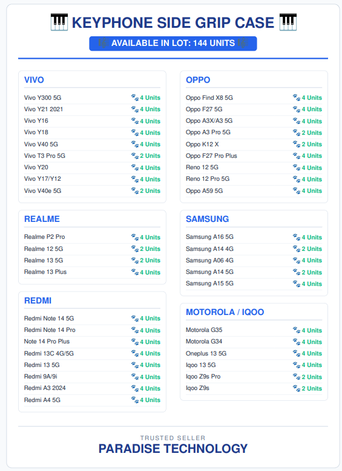Viewport: 342px width, 471px height.
Task: Click the piano icon right of the title
Action: click(x=288, y=22)
